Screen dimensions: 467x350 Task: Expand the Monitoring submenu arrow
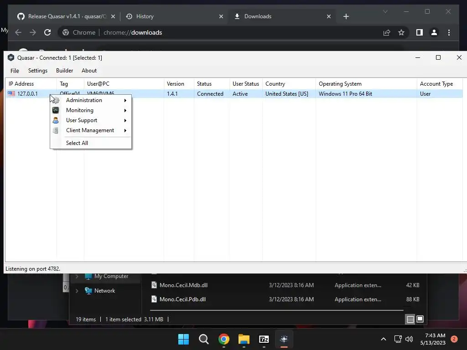pos(125,110)
